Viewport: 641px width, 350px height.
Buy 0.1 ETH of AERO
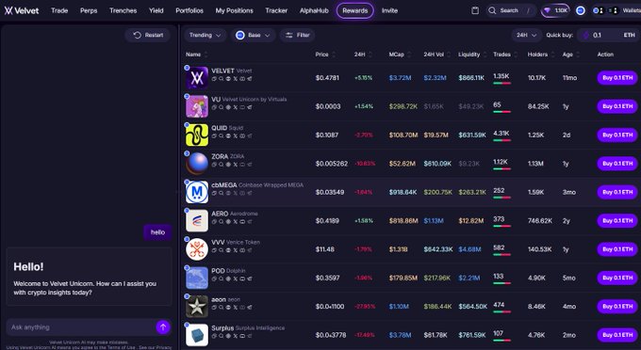617,220
